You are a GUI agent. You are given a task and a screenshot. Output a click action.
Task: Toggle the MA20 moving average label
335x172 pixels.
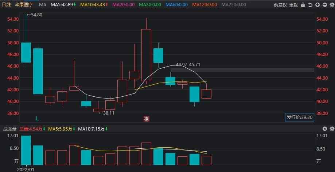(123, 5)
